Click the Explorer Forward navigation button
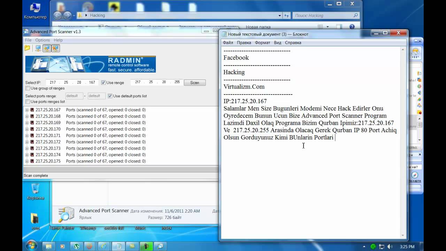Image resolution: width=446 pixels, height=251 pixels. point(67,15)
